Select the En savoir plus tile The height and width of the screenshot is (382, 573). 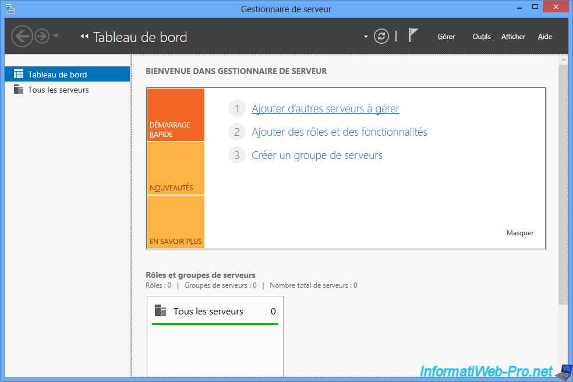176,222
